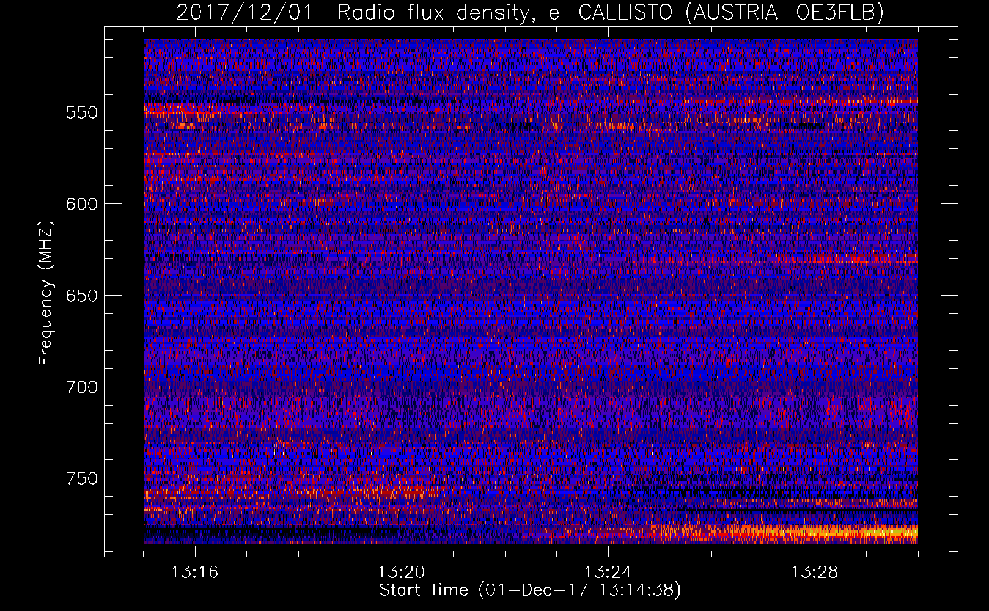Click the 13:20 time tick label

[401, 573]
